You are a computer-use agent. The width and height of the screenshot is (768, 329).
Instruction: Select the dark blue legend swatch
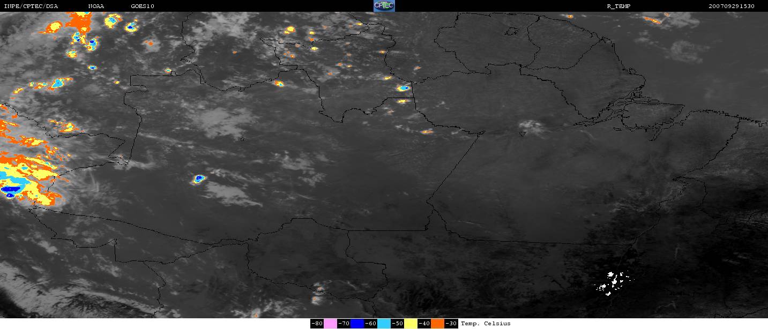click(357, 324)
